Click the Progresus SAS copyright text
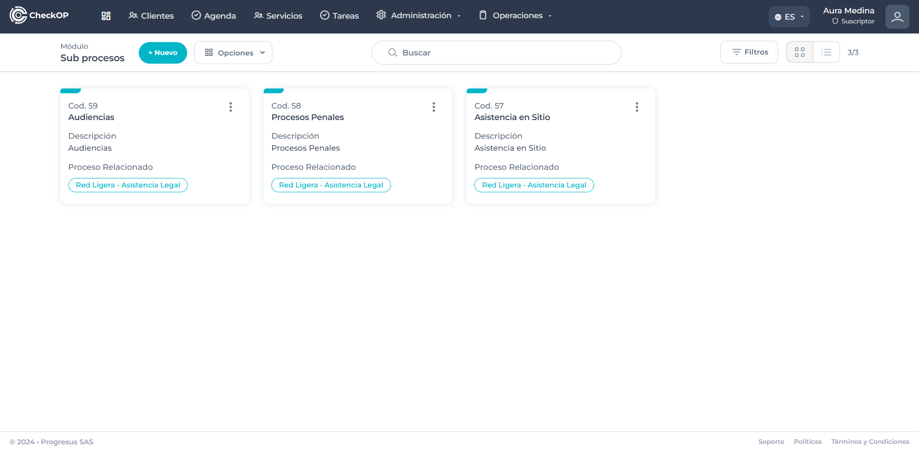Screen dimensions: 919x452 tap(52, 442)
